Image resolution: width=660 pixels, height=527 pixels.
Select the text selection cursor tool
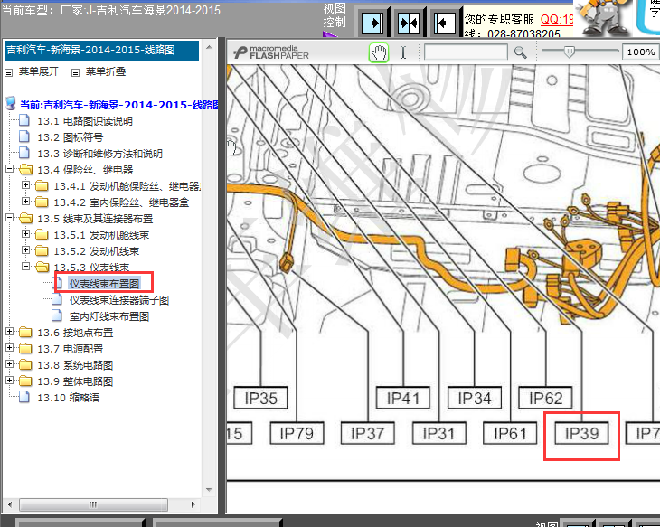click(x=403, y=52)
